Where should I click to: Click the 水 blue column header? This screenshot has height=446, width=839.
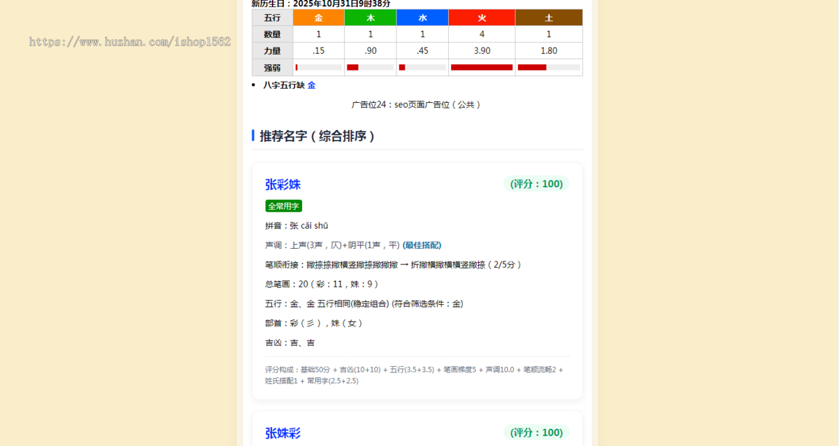422,17
